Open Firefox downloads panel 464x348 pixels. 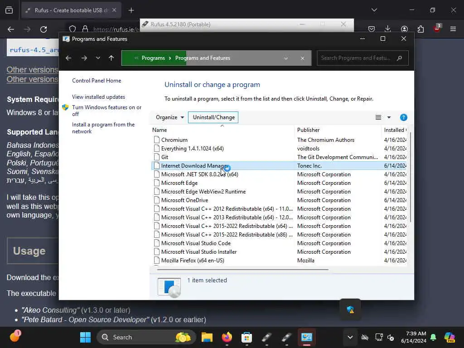click(387, 29)
